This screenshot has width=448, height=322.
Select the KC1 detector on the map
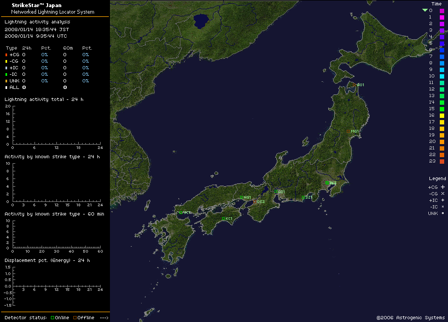click(x=223, y=219)
